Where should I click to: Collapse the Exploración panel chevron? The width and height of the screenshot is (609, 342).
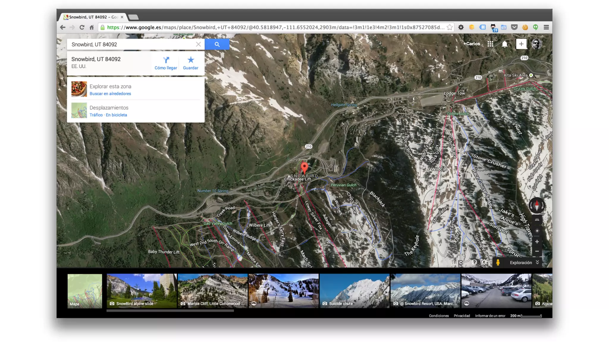point(537,262)
